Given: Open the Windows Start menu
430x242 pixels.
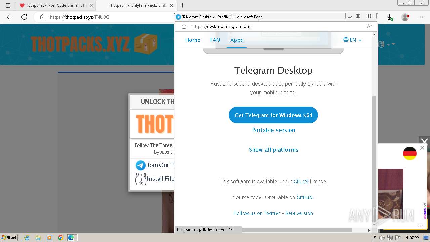Looking at the screenshot, I should pyautogui.click(x=9, y=237).
